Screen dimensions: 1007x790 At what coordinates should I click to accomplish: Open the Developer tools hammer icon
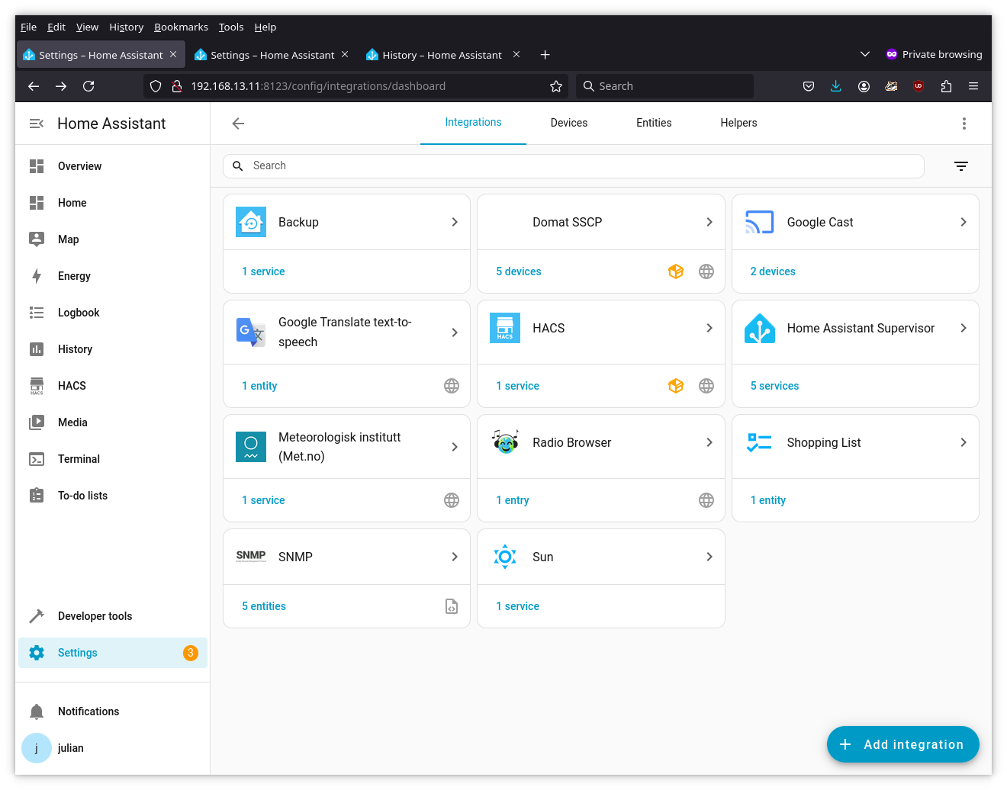point(37,616)
